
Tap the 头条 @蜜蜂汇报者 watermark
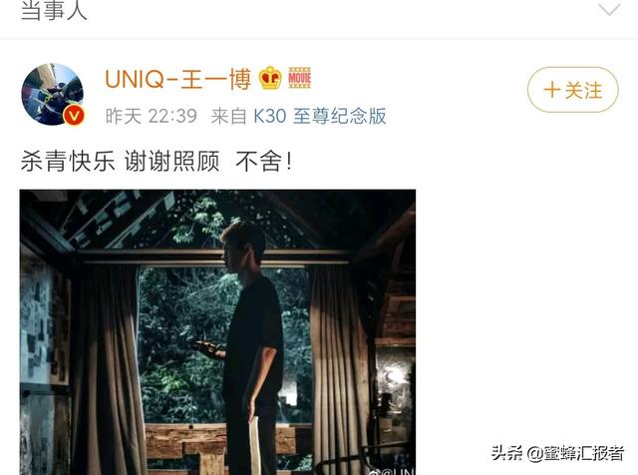click(557, 453)
